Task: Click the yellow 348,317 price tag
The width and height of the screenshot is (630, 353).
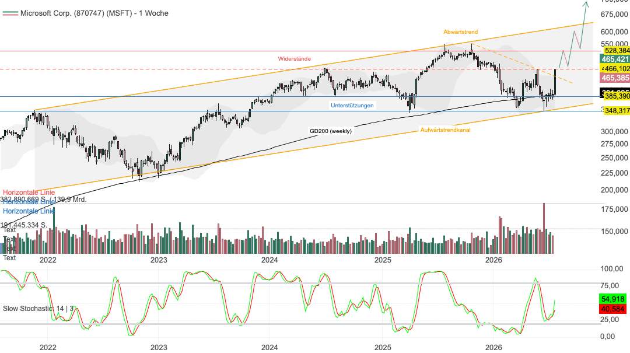Action: pos(617,110)
